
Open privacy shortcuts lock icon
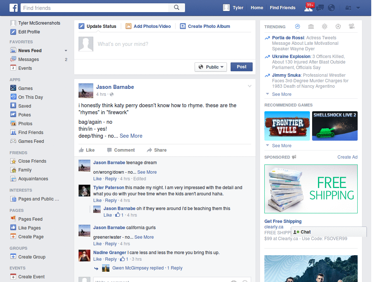[348, 8]
